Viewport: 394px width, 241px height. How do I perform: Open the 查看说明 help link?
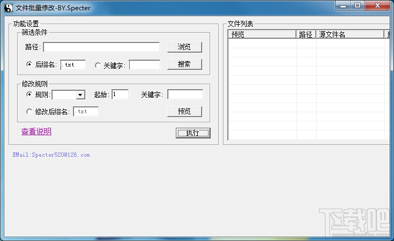click(x=36, y=132)
